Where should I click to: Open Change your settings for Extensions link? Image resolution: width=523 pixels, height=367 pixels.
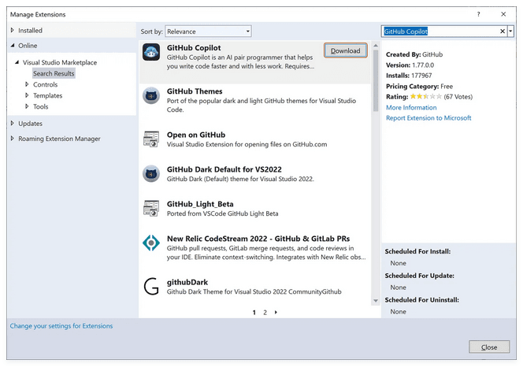[61, 326]
